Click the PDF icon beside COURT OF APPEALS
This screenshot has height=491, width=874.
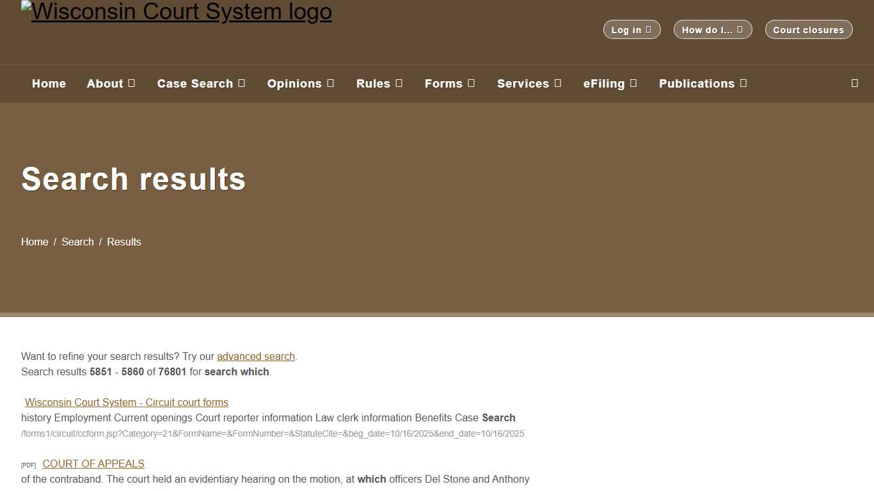28,465
